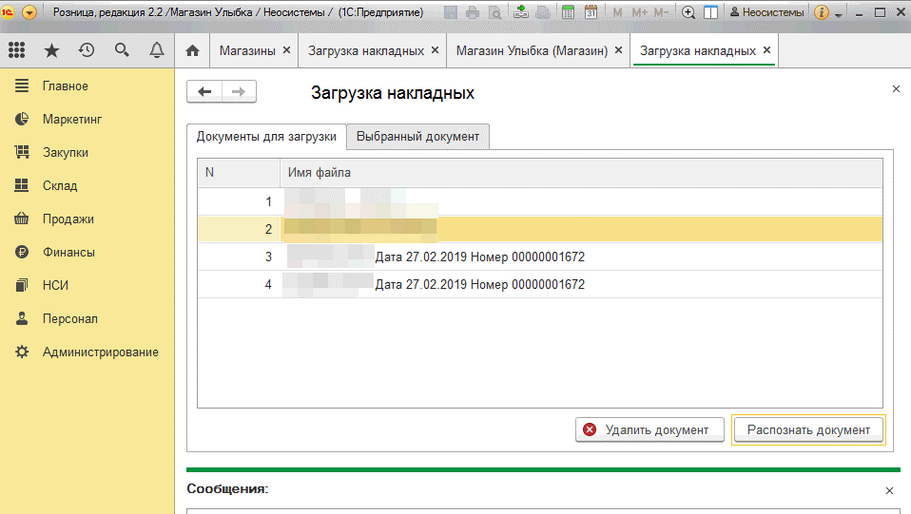Close the active Загрузка накладных tab
Image resolution: width=911 pixels, height=514 pixels.
click(x=766, y=50)
